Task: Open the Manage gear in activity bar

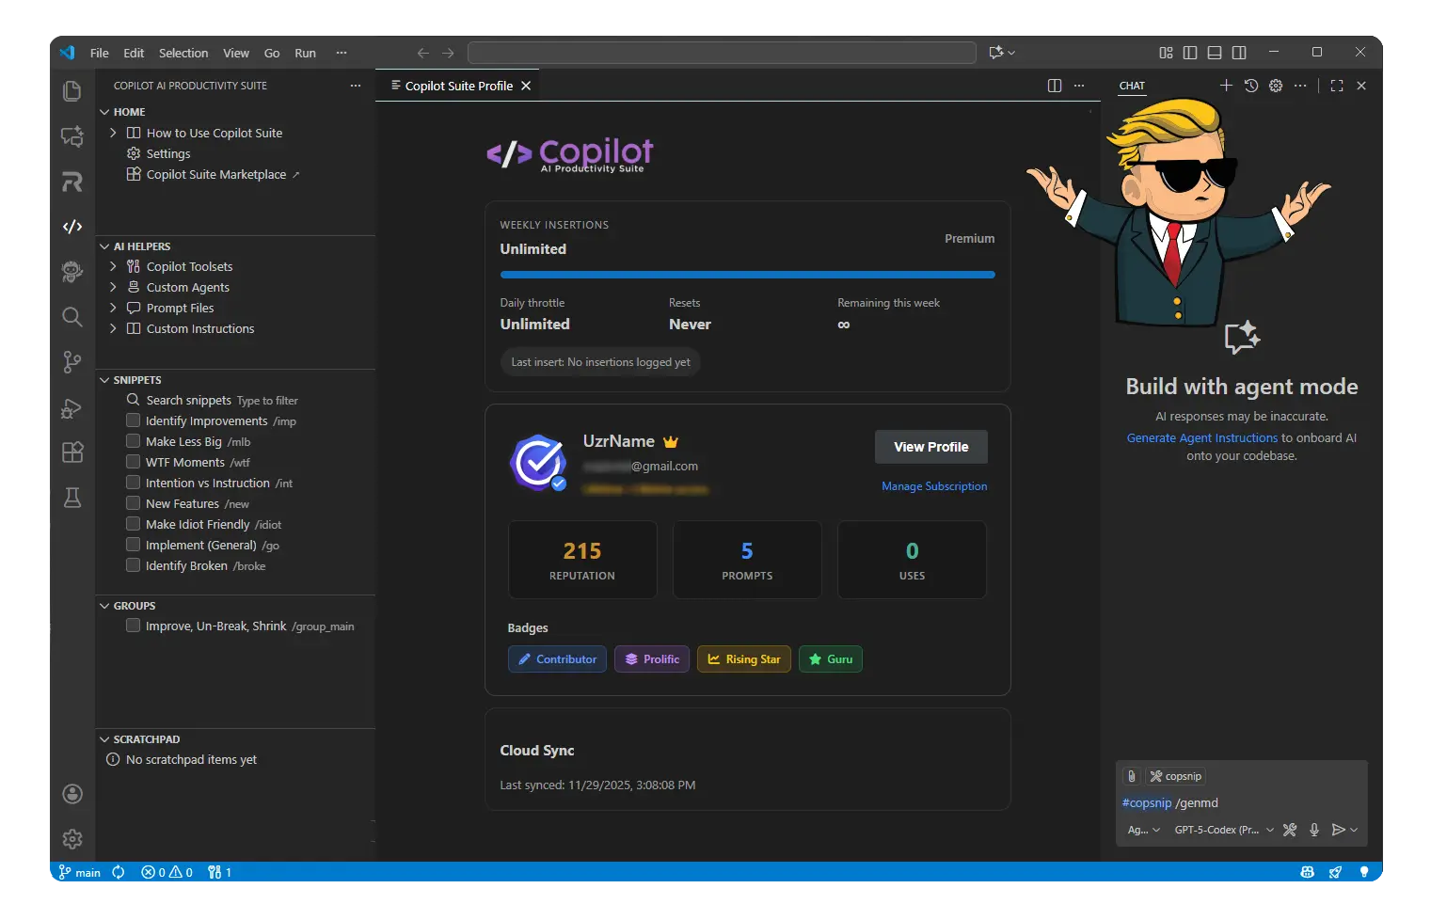Action: [x=72, y=839]
